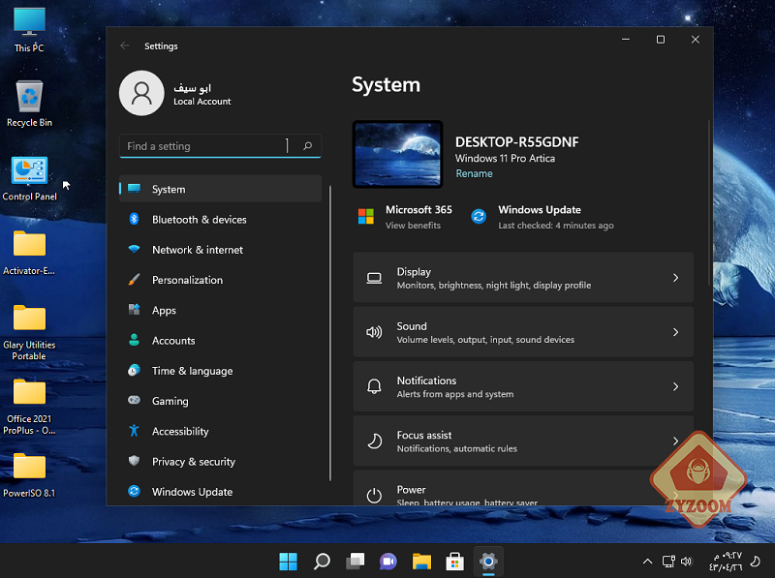
Task: Open Focus assist settings row
Action: pos(523,441)
